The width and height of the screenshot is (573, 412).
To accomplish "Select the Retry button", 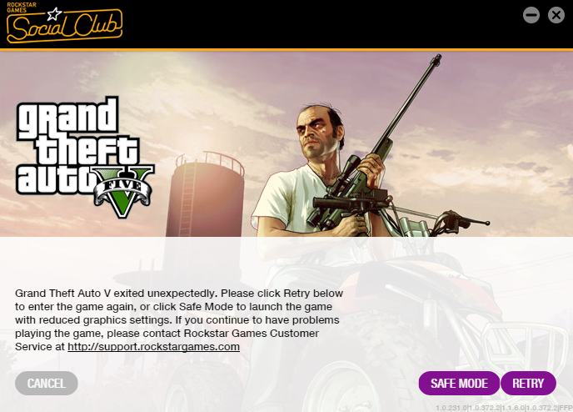I will coord(528,383).
